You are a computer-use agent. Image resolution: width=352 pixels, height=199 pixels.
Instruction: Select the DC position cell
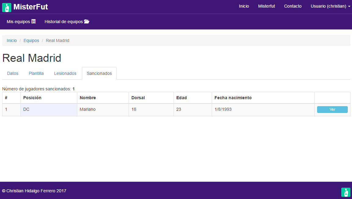click(x=49, y=110)
